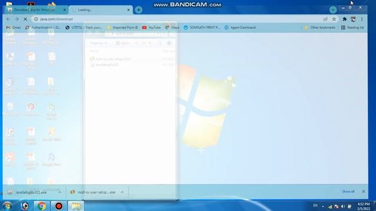Show all downloads
Image resolution: width=376 pixels, height=211 pixels.
348,192
